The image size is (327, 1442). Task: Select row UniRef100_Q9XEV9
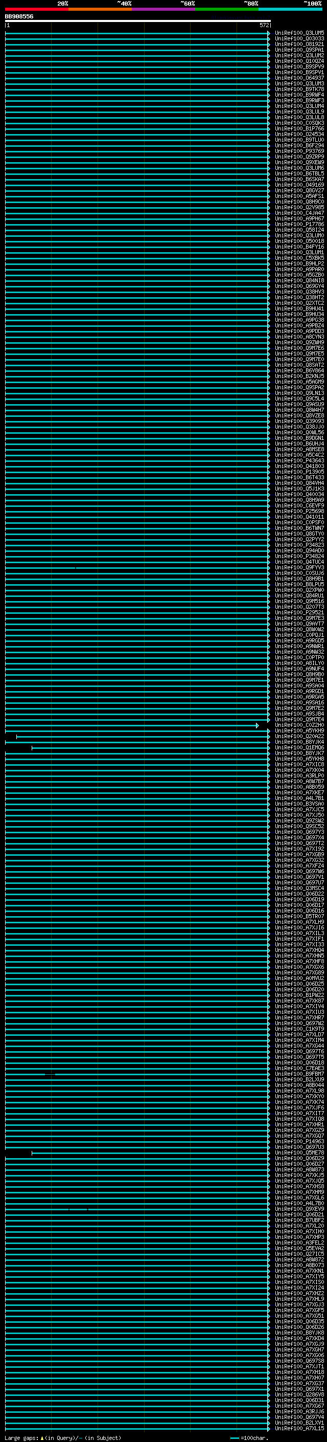click(299, 1209)
